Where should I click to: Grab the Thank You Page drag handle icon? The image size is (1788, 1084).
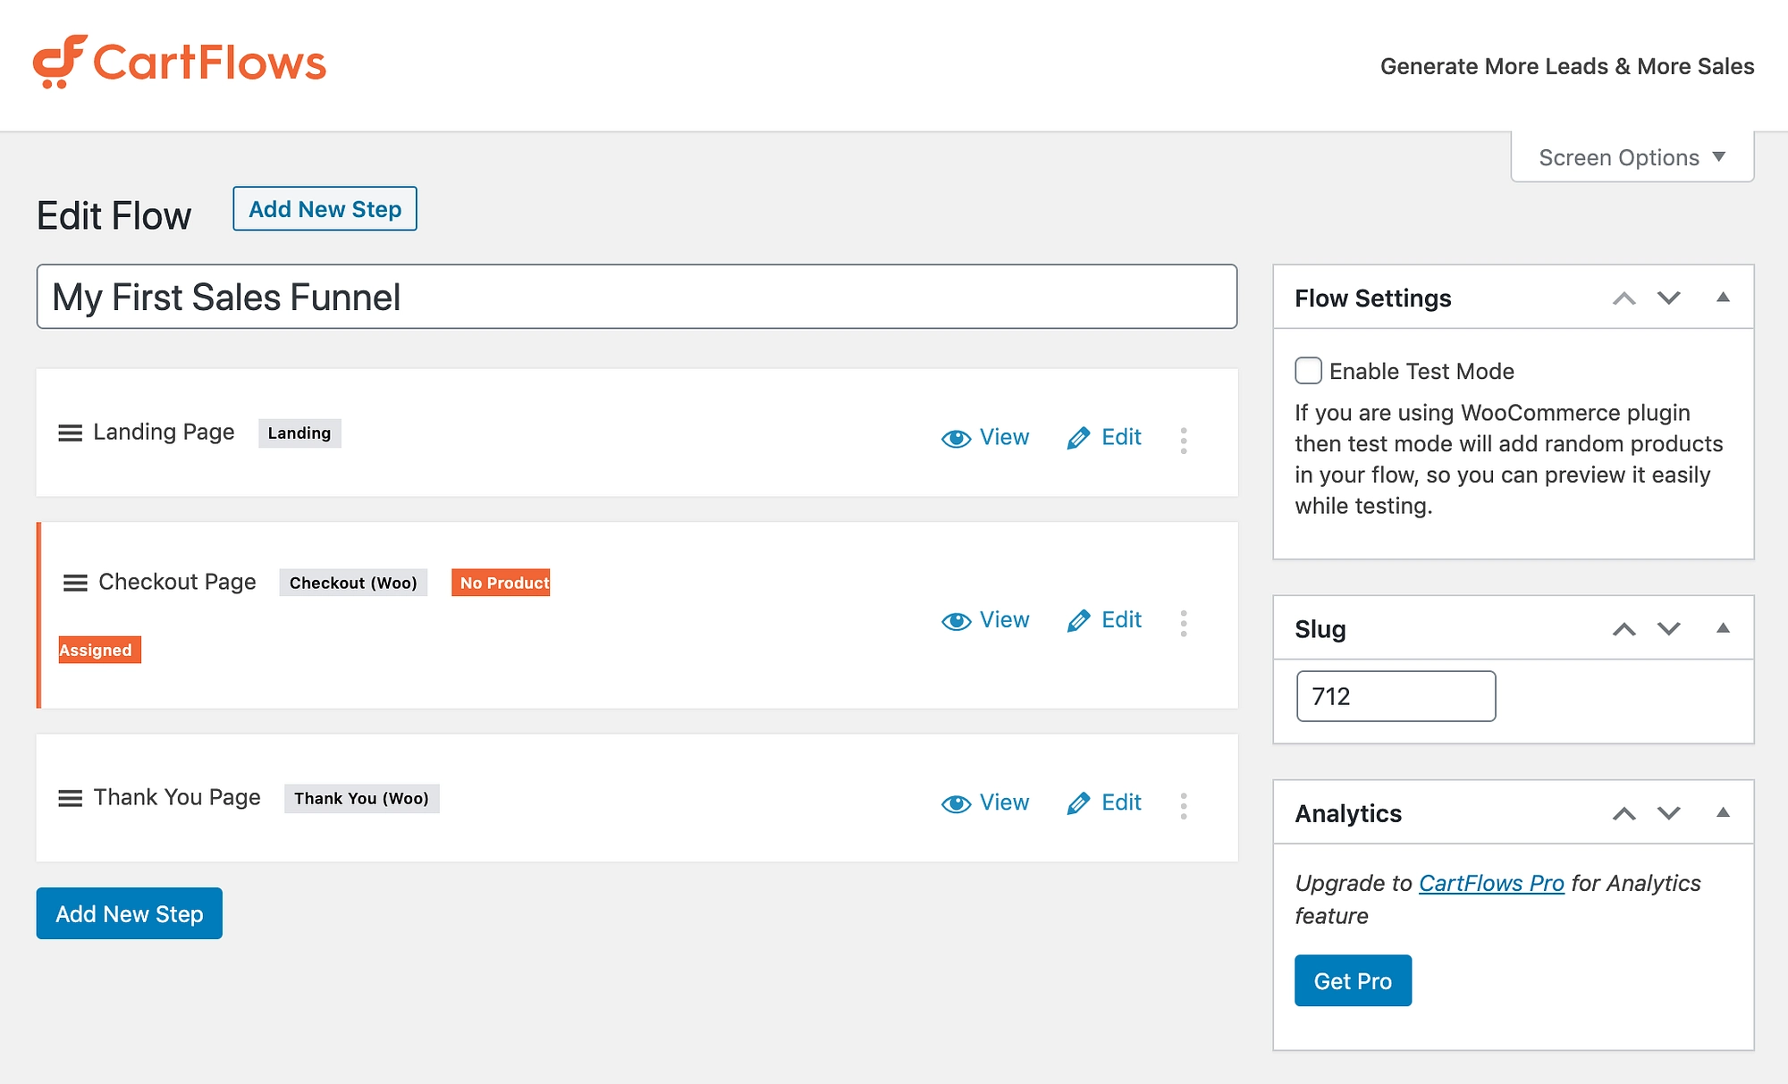(70, 799)
